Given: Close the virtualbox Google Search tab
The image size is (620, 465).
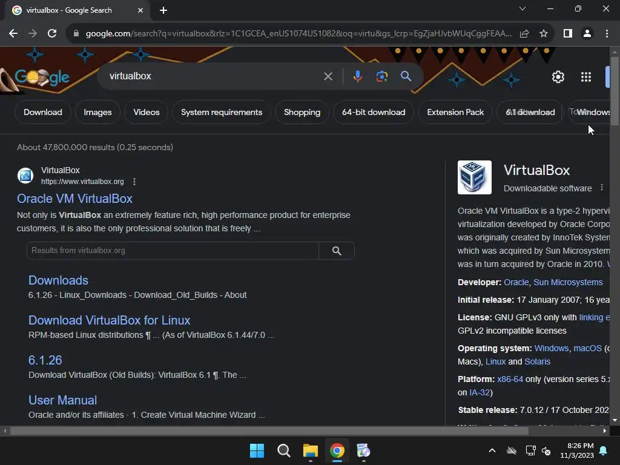Looking at the screenshot, I should pos(140,10).
